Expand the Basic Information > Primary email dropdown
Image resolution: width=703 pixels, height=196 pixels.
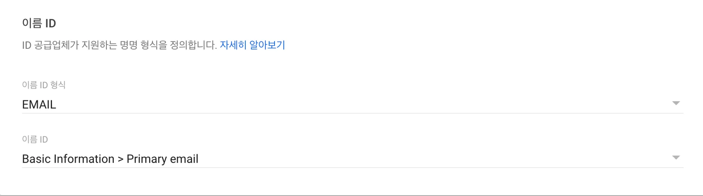point(351,158)
